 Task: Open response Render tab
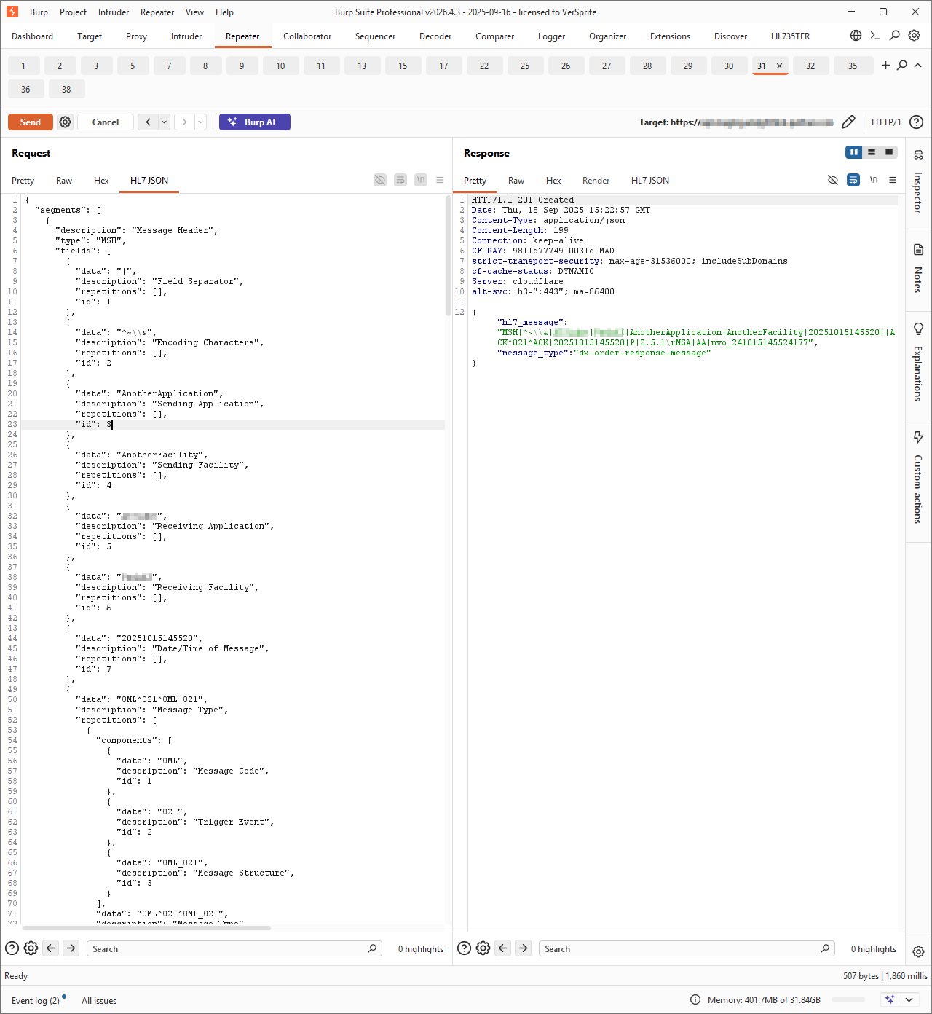[x=596, y=181]
